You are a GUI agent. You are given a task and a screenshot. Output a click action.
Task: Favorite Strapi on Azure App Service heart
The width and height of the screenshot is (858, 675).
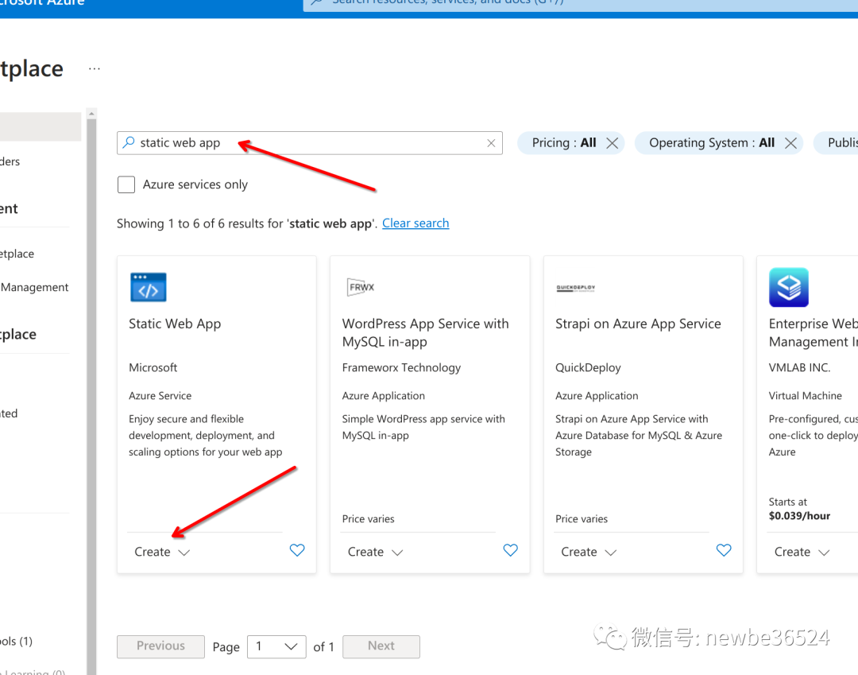click(724, 550)
